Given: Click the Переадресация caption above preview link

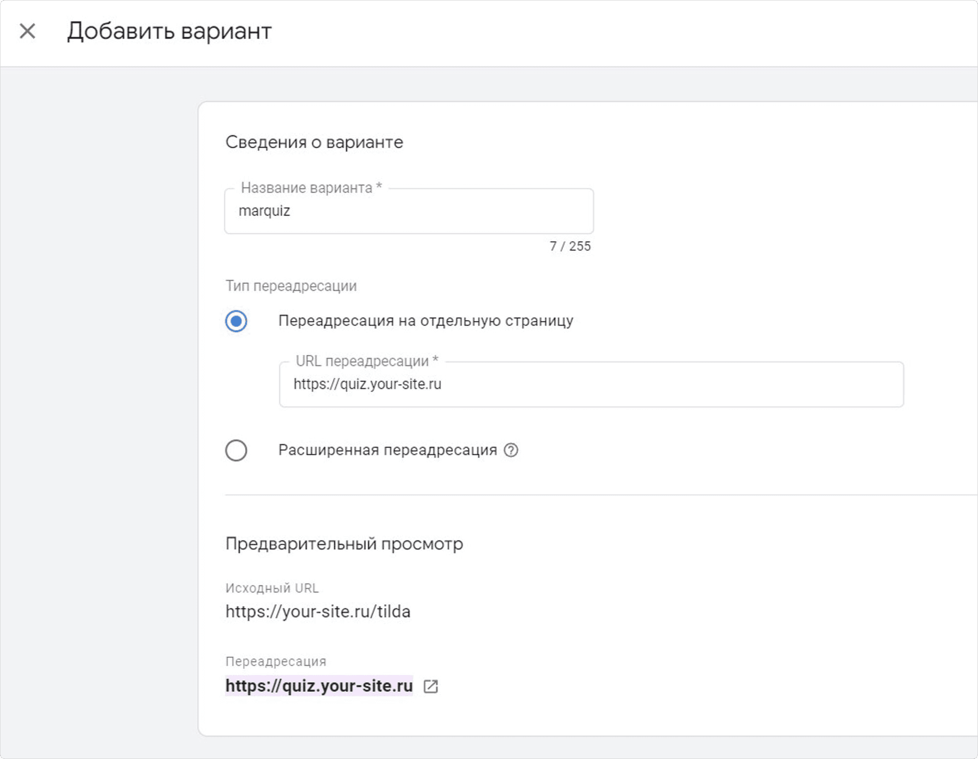Looking at the screenshot, I should click(276, 661).
